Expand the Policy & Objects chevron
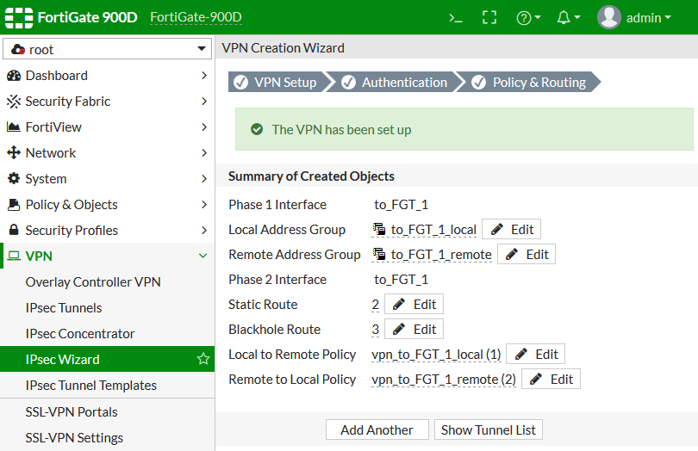 click(203, 205)
